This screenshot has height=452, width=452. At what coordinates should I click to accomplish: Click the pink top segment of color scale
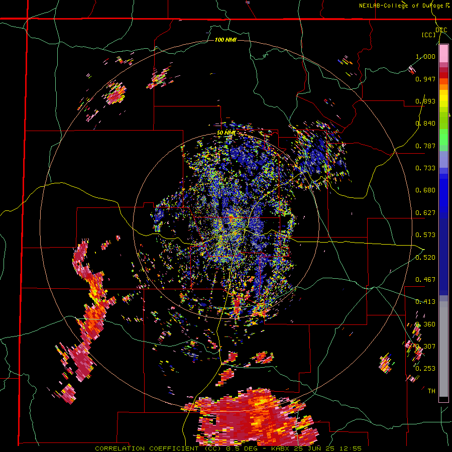pos(443,54)
